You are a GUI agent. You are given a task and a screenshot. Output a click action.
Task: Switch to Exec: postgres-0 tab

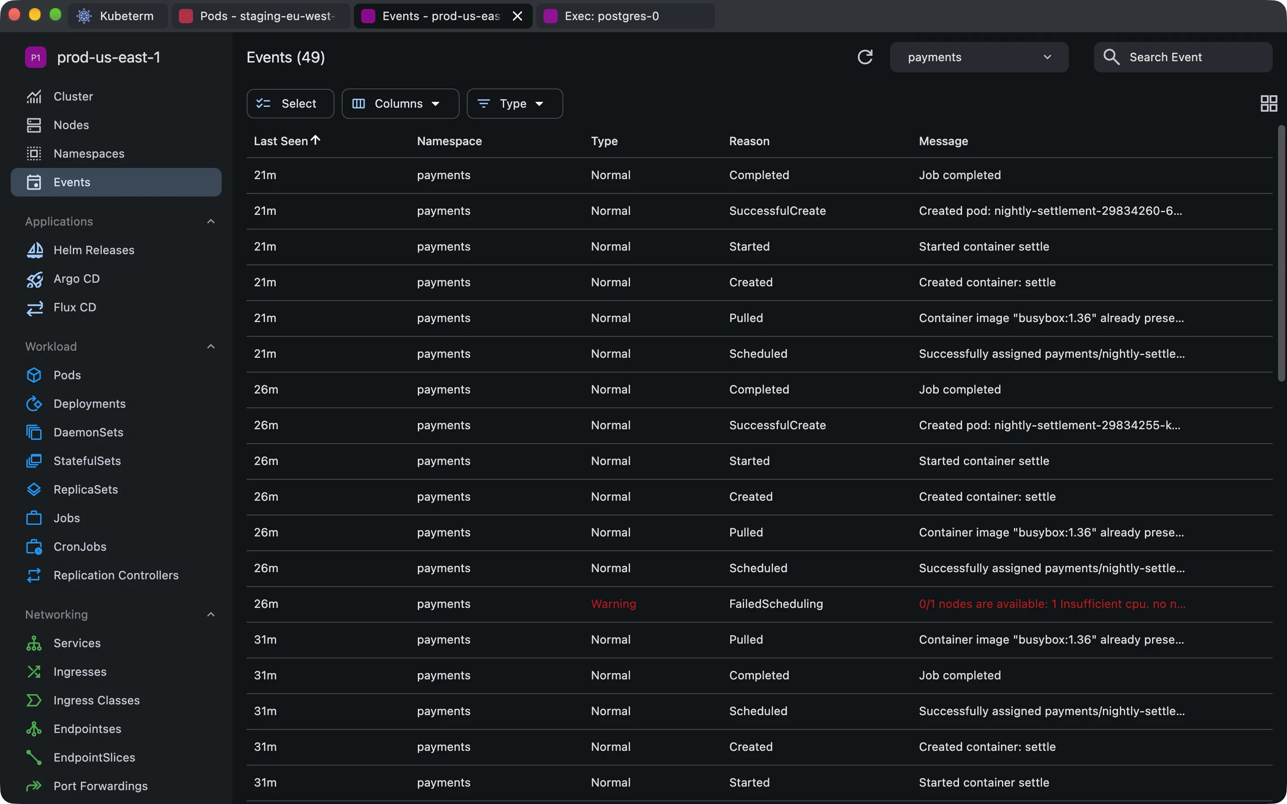point(626,16)
